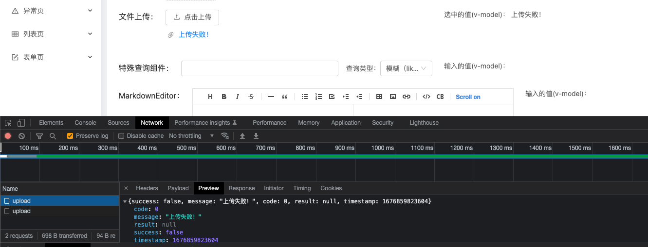Click the 点击上传 upload button

click(192, 17)
